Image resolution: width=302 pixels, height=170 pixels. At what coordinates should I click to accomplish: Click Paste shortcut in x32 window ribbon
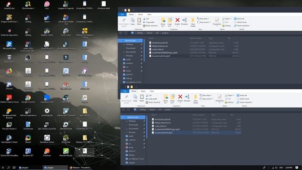[x=153, y=102]
